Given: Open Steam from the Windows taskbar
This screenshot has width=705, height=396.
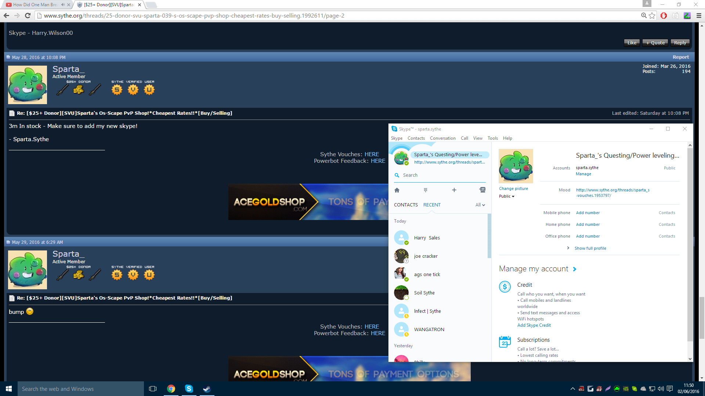Looking at the screenshot, I should point(207,389).
